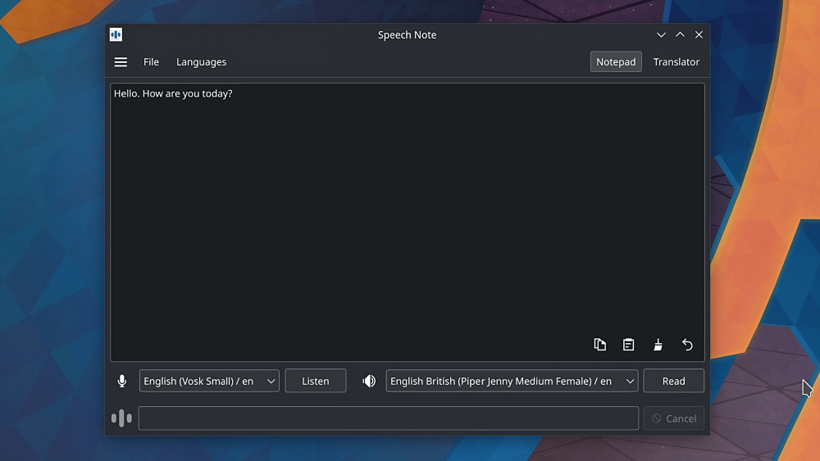
Task: Click the text "Hello. How are you today?"
Action: coord(173,93)
